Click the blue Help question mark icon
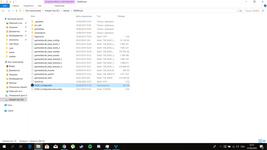Image resolution: width=267 pixels, height=150 pixels. pos(265,6)
